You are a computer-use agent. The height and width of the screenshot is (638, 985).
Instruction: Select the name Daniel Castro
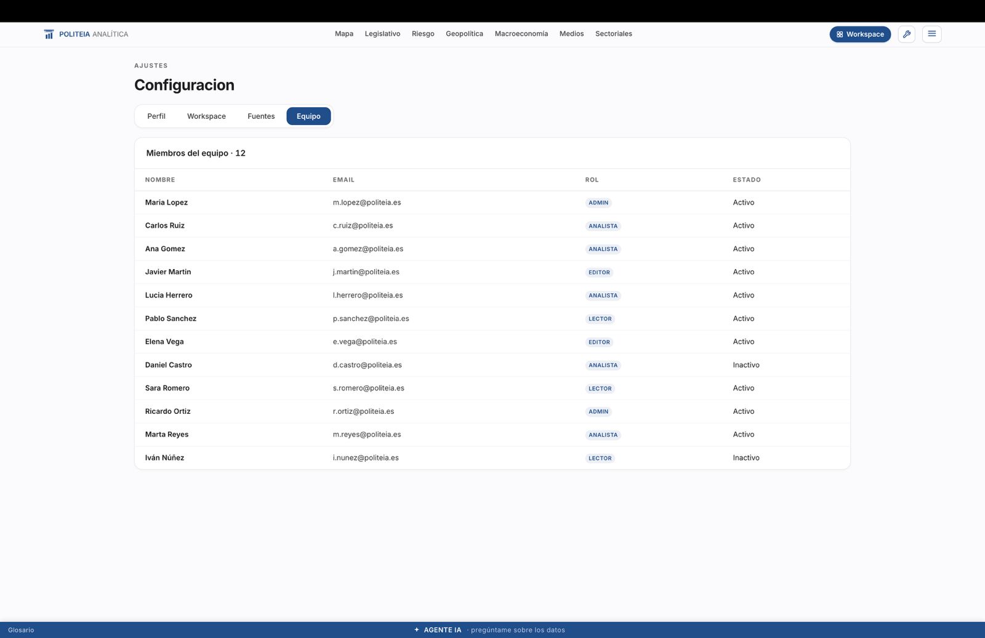[169, 365]
